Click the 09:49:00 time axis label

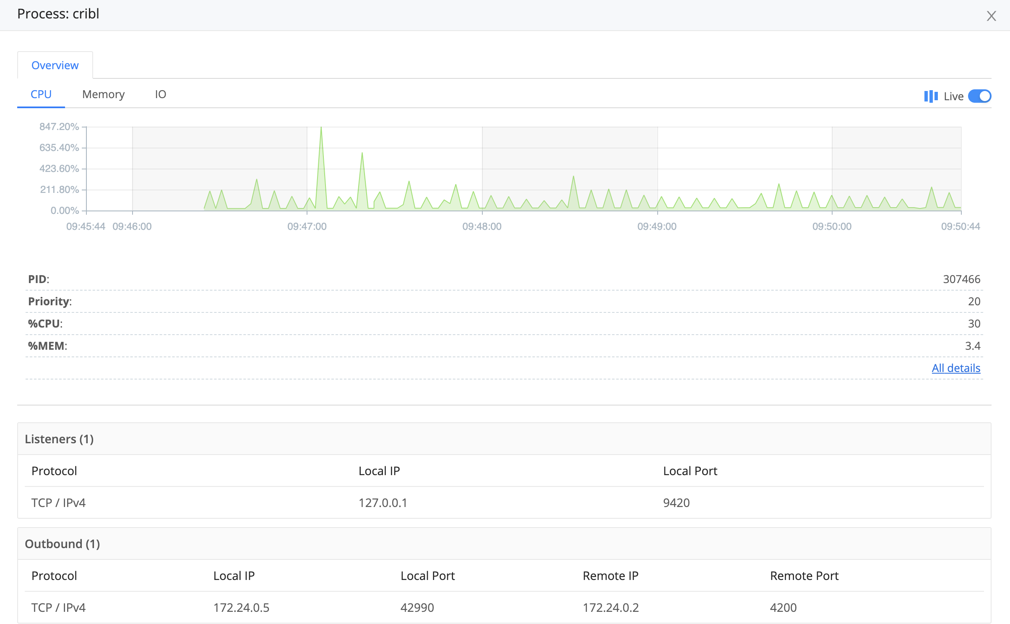click(x=657, y=226)
